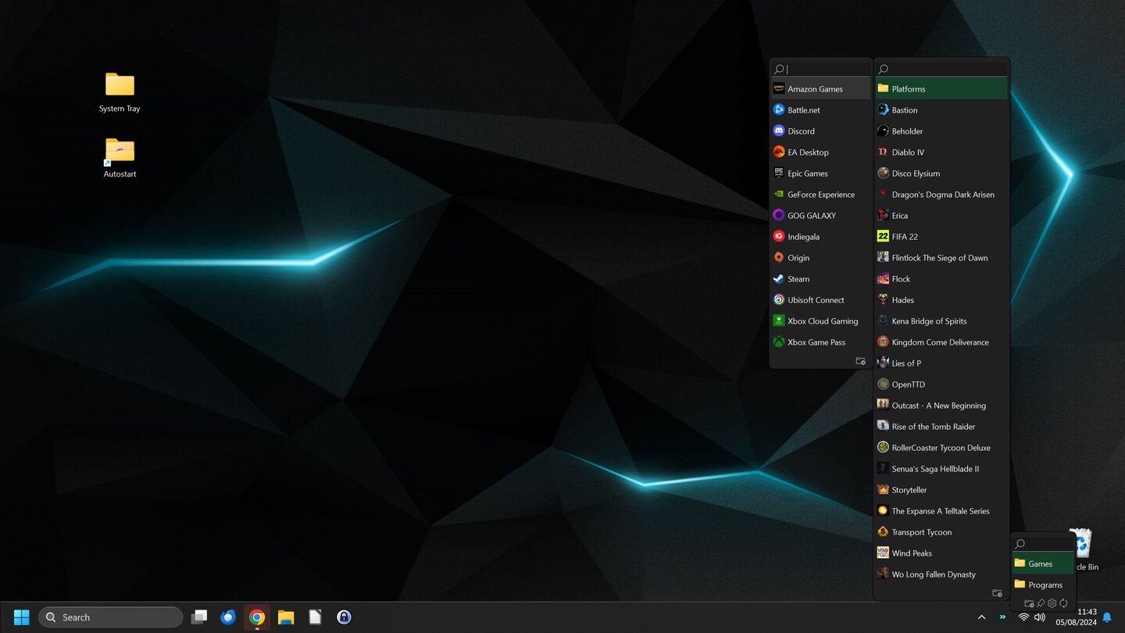This screenshot has width=1125, height=633.
Task: Click the circular restart icon in the submenu footer
Action: point(1063,603)
